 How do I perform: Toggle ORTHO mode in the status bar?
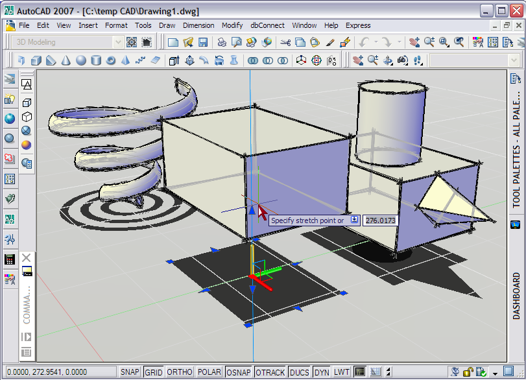(x=180, y=372)
